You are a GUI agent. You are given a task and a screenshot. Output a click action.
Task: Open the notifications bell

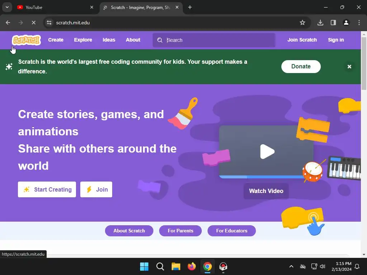tap(357, 266)
